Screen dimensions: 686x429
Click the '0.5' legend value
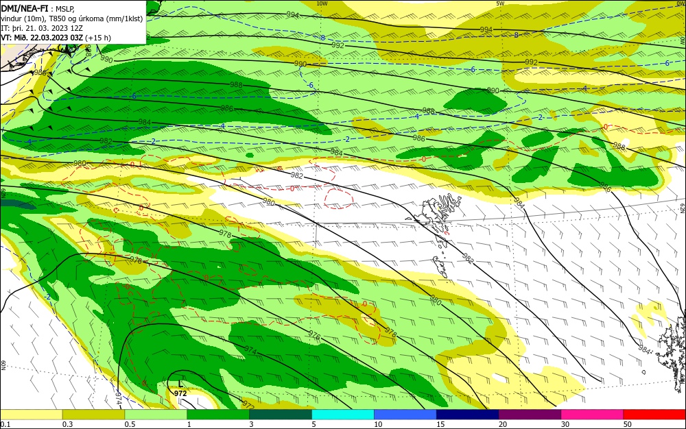coord(130,424)
